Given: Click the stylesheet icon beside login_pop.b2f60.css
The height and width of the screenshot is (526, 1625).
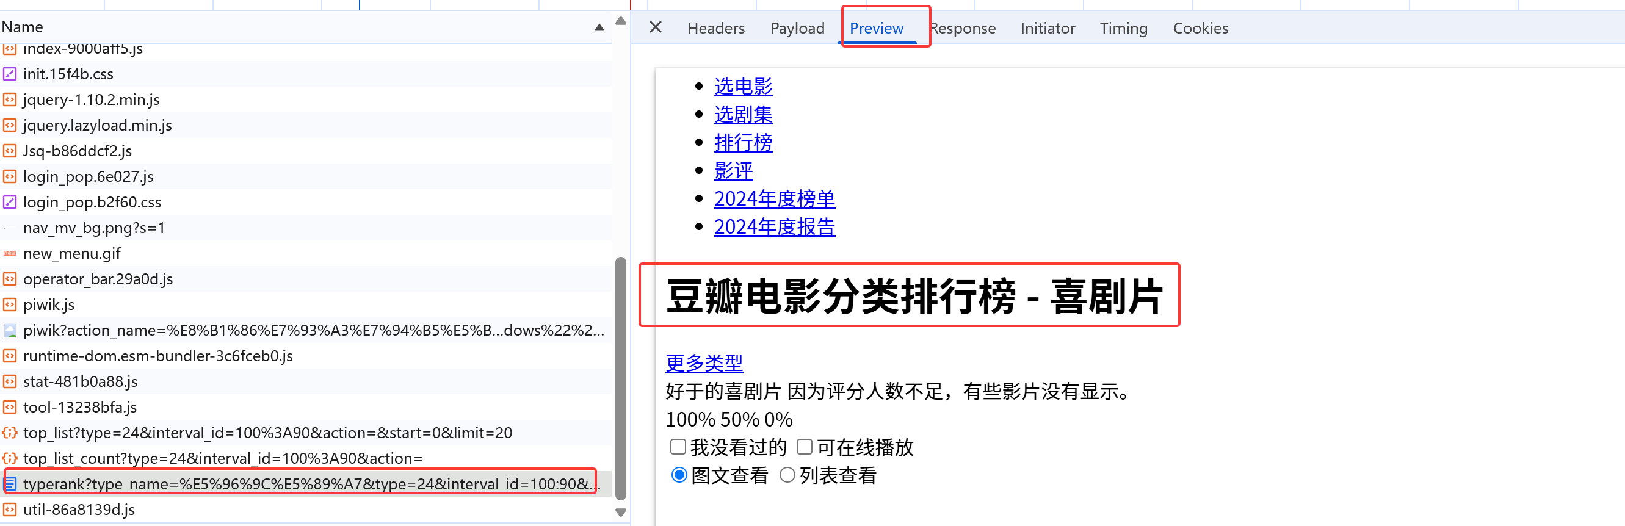Looking at the screenshot, I should coord(10,202).
